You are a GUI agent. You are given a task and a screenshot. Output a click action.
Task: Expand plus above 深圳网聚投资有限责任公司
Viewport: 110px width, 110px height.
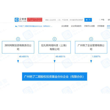[18, 39]
